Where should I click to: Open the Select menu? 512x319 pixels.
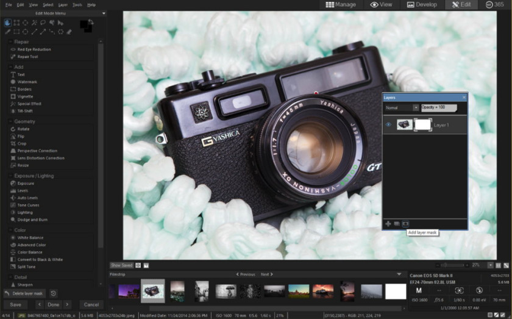pos(48,5)
